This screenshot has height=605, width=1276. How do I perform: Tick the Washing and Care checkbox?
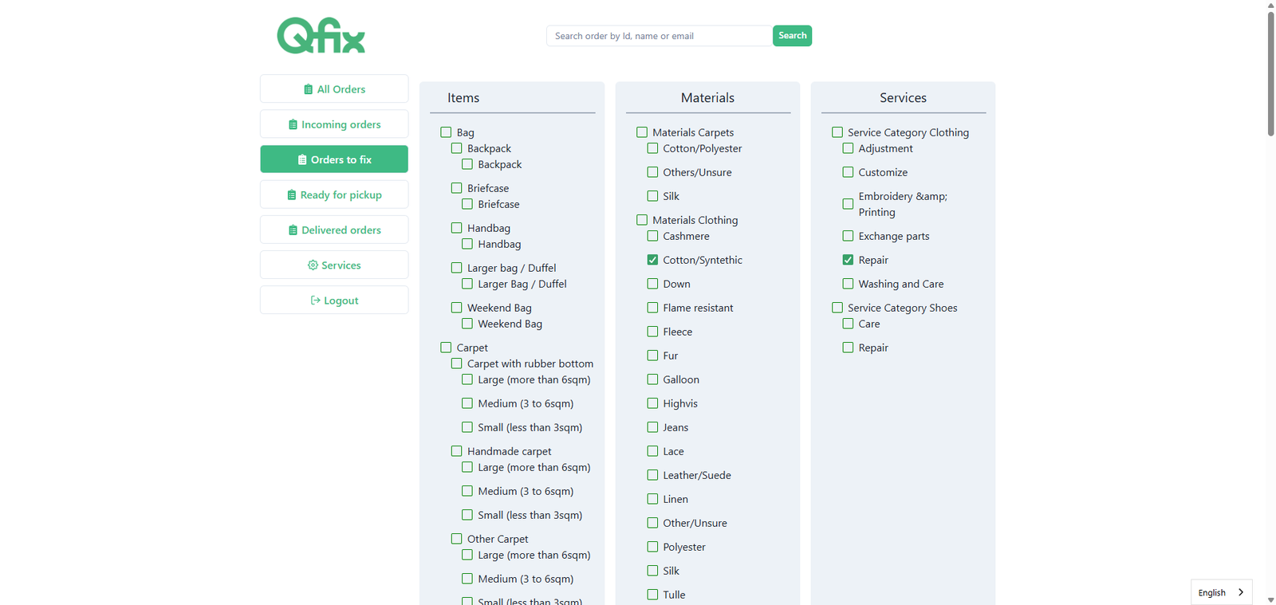point(848,284)
